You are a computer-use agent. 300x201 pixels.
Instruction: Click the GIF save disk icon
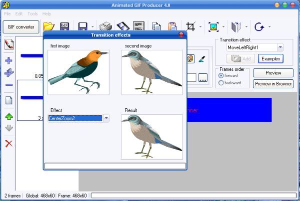tap(64, 26)
